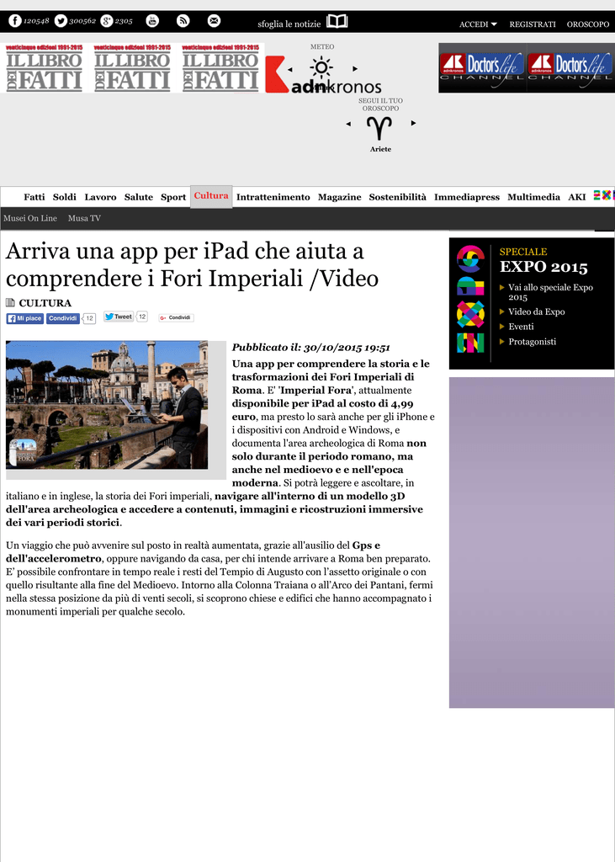The height and width of the screenshot is (862, 615).
Task: Open the OROSCOPO link in top bar
Action: [x=588, y=24]
